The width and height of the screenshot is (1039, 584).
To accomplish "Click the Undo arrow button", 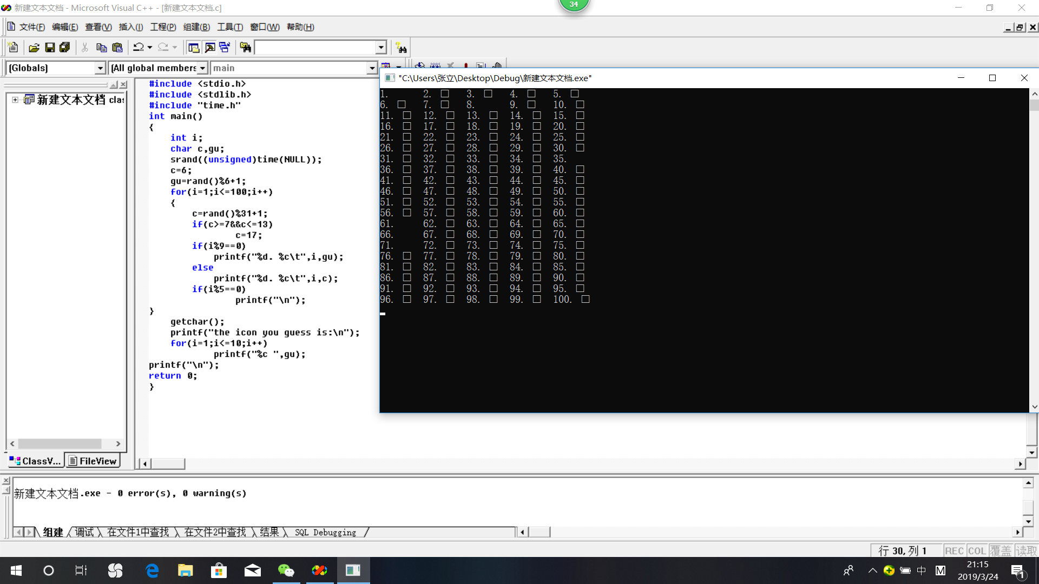I will coord(139,48).
